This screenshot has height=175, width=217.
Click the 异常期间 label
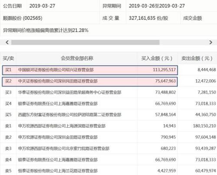(x=112, y=6)
